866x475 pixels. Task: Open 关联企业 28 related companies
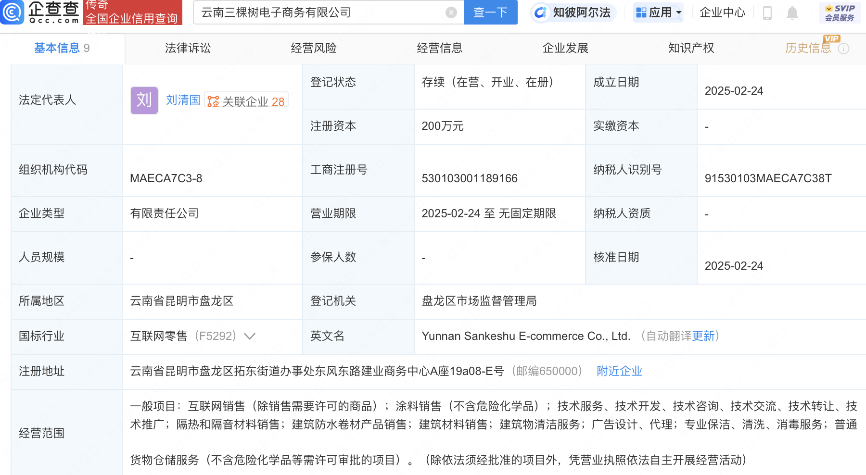tap(246, 101)
